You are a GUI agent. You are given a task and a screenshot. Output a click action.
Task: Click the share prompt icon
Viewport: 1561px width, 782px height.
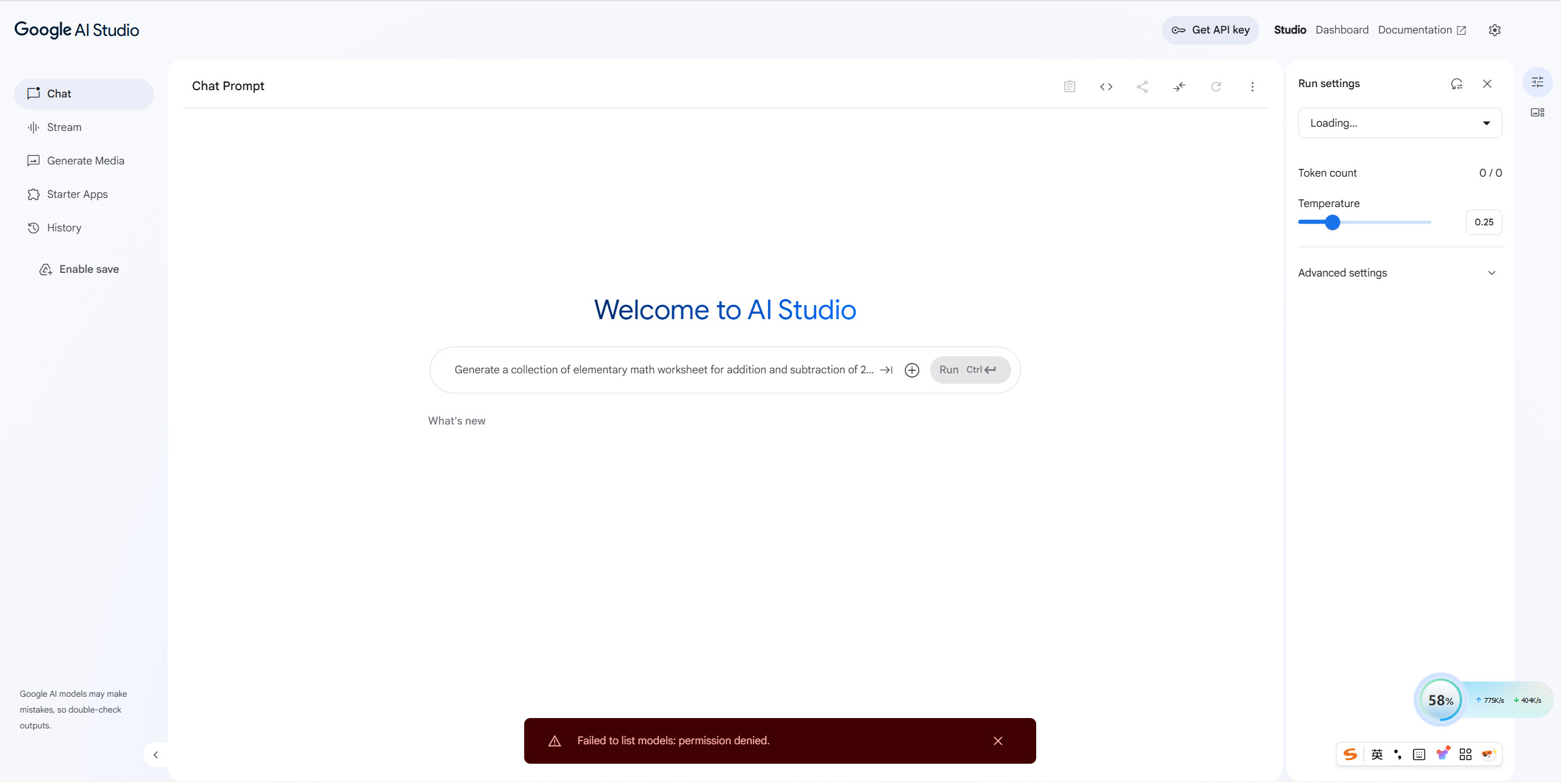coord(1142,86)
